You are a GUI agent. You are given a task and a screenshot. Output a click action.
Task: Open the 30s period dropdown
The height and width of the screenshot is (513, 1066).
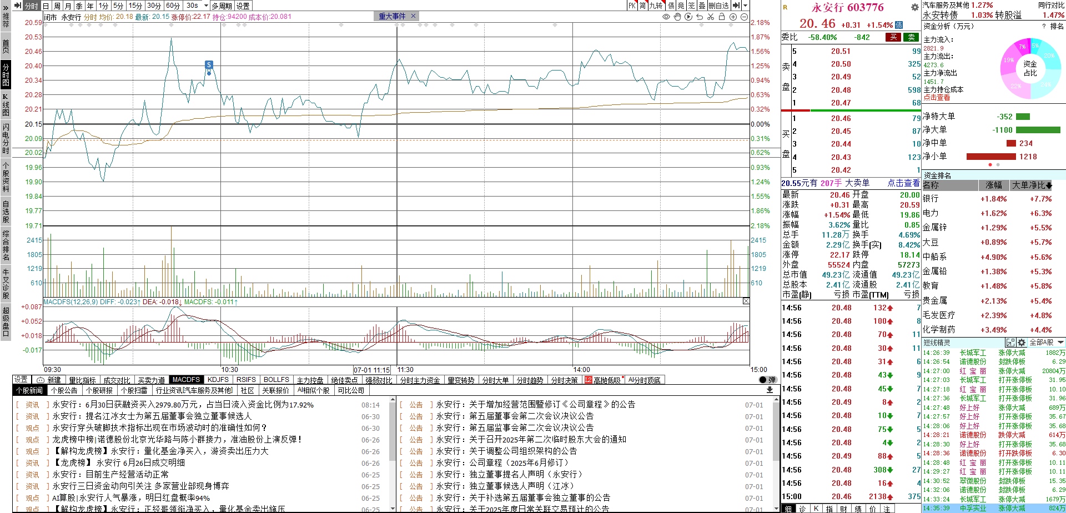[x=206, y=6]
